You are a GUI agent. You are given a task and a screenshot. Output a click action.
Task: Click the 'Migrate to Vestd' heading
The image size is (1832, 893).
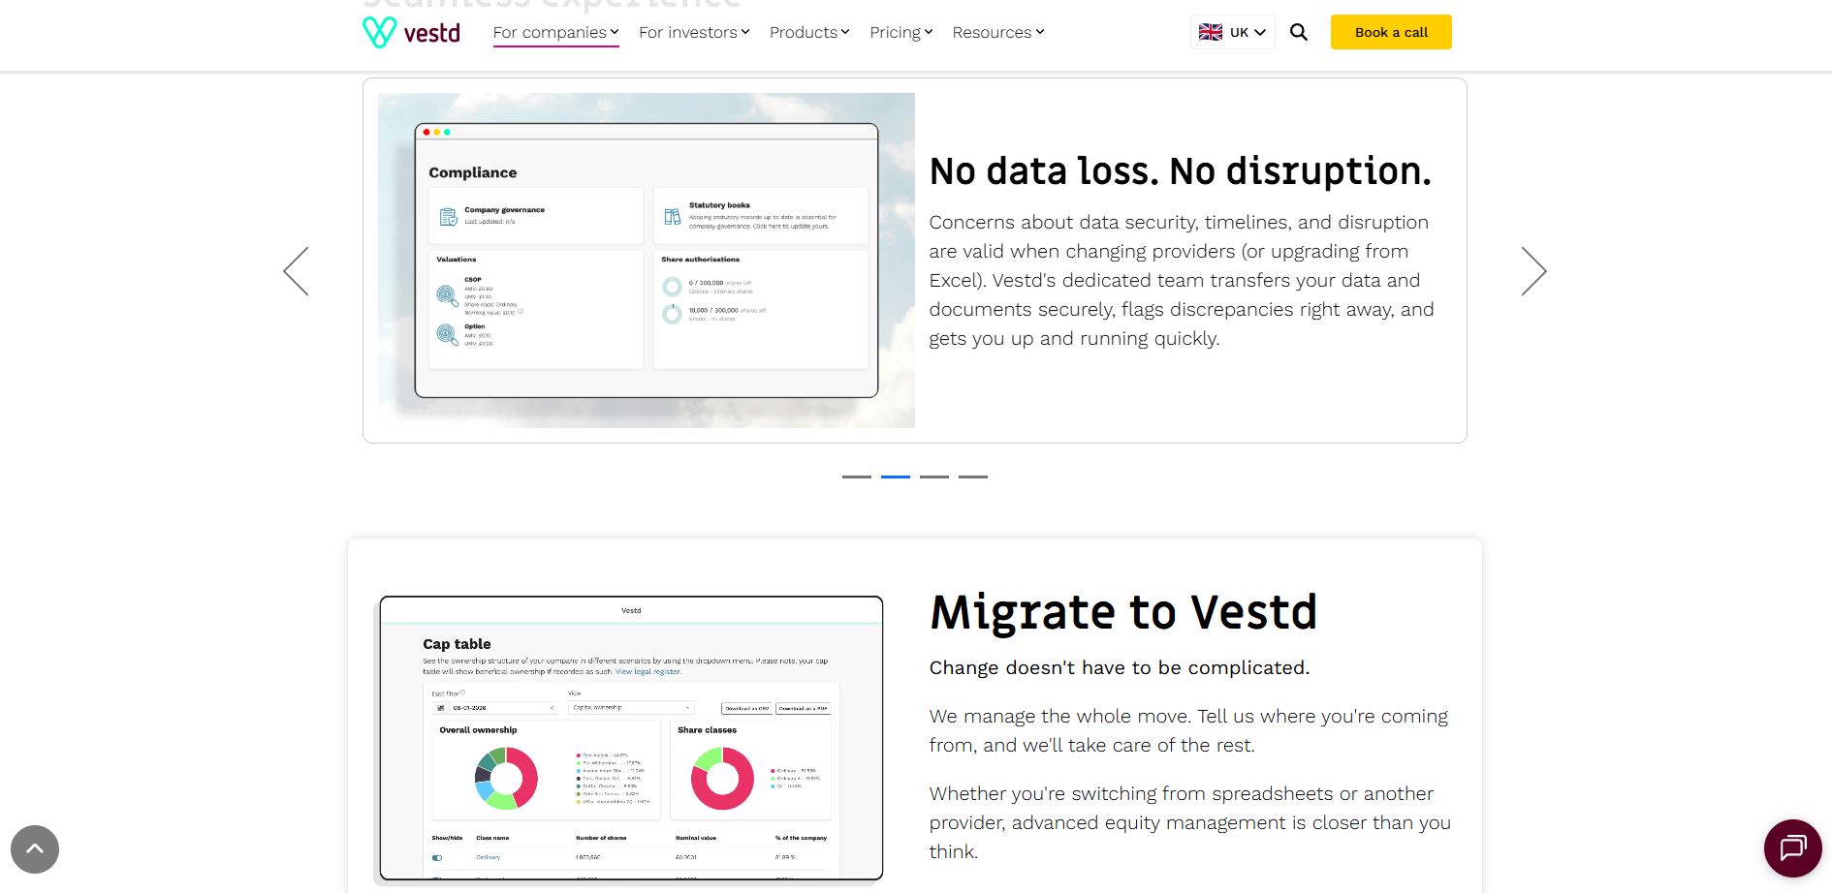coord(1123,612)
